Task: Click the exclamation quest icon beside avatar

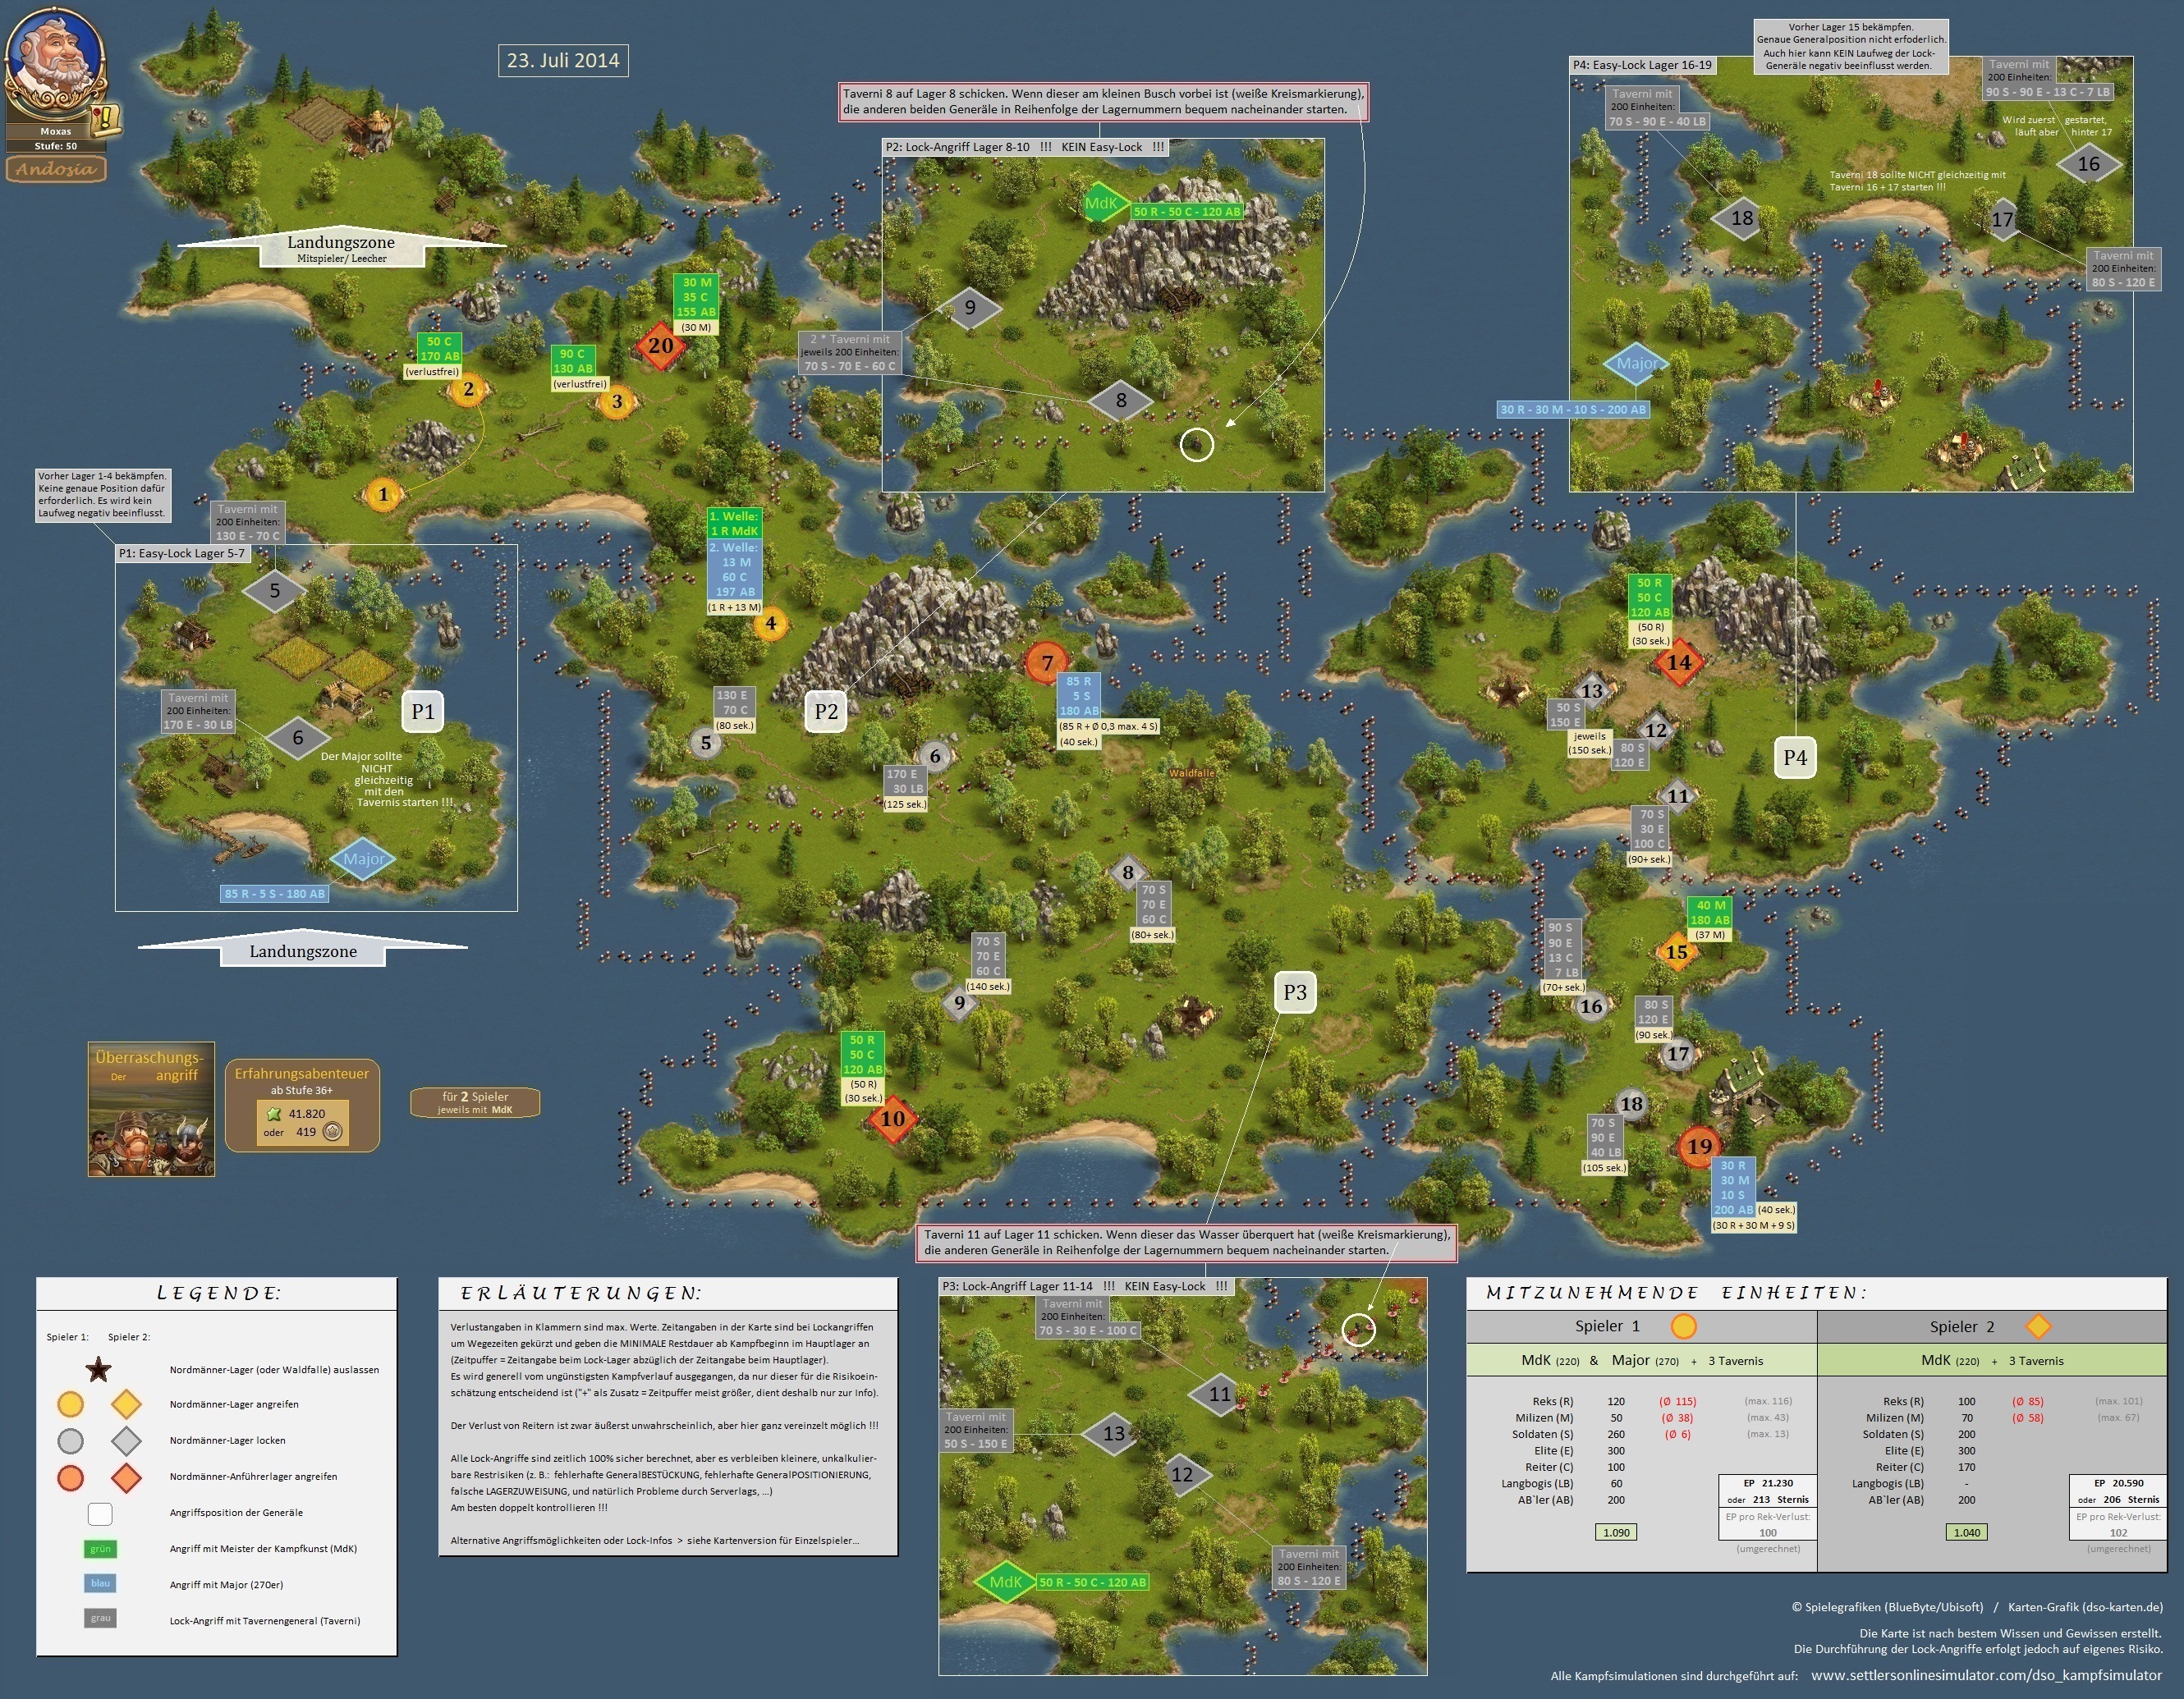Action: (104, 120)
